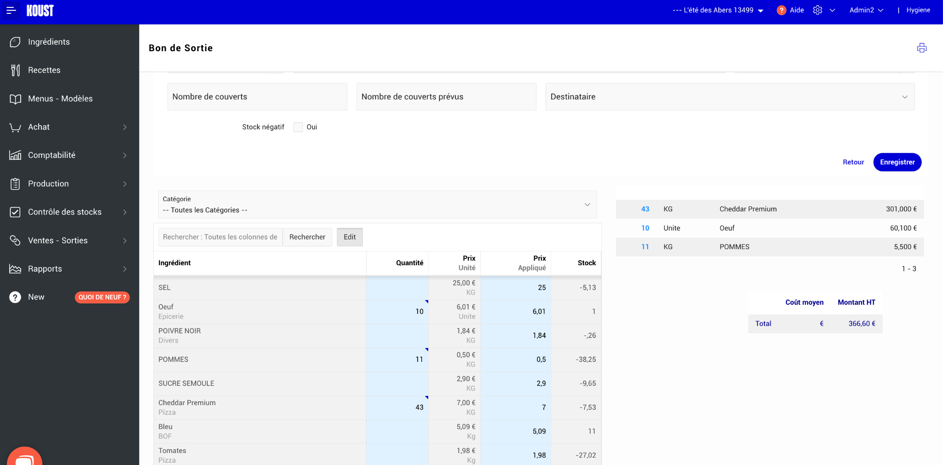Click the Rapports graph icon
The width and height of the screenshot is (943, 465).
coord(15,269)
